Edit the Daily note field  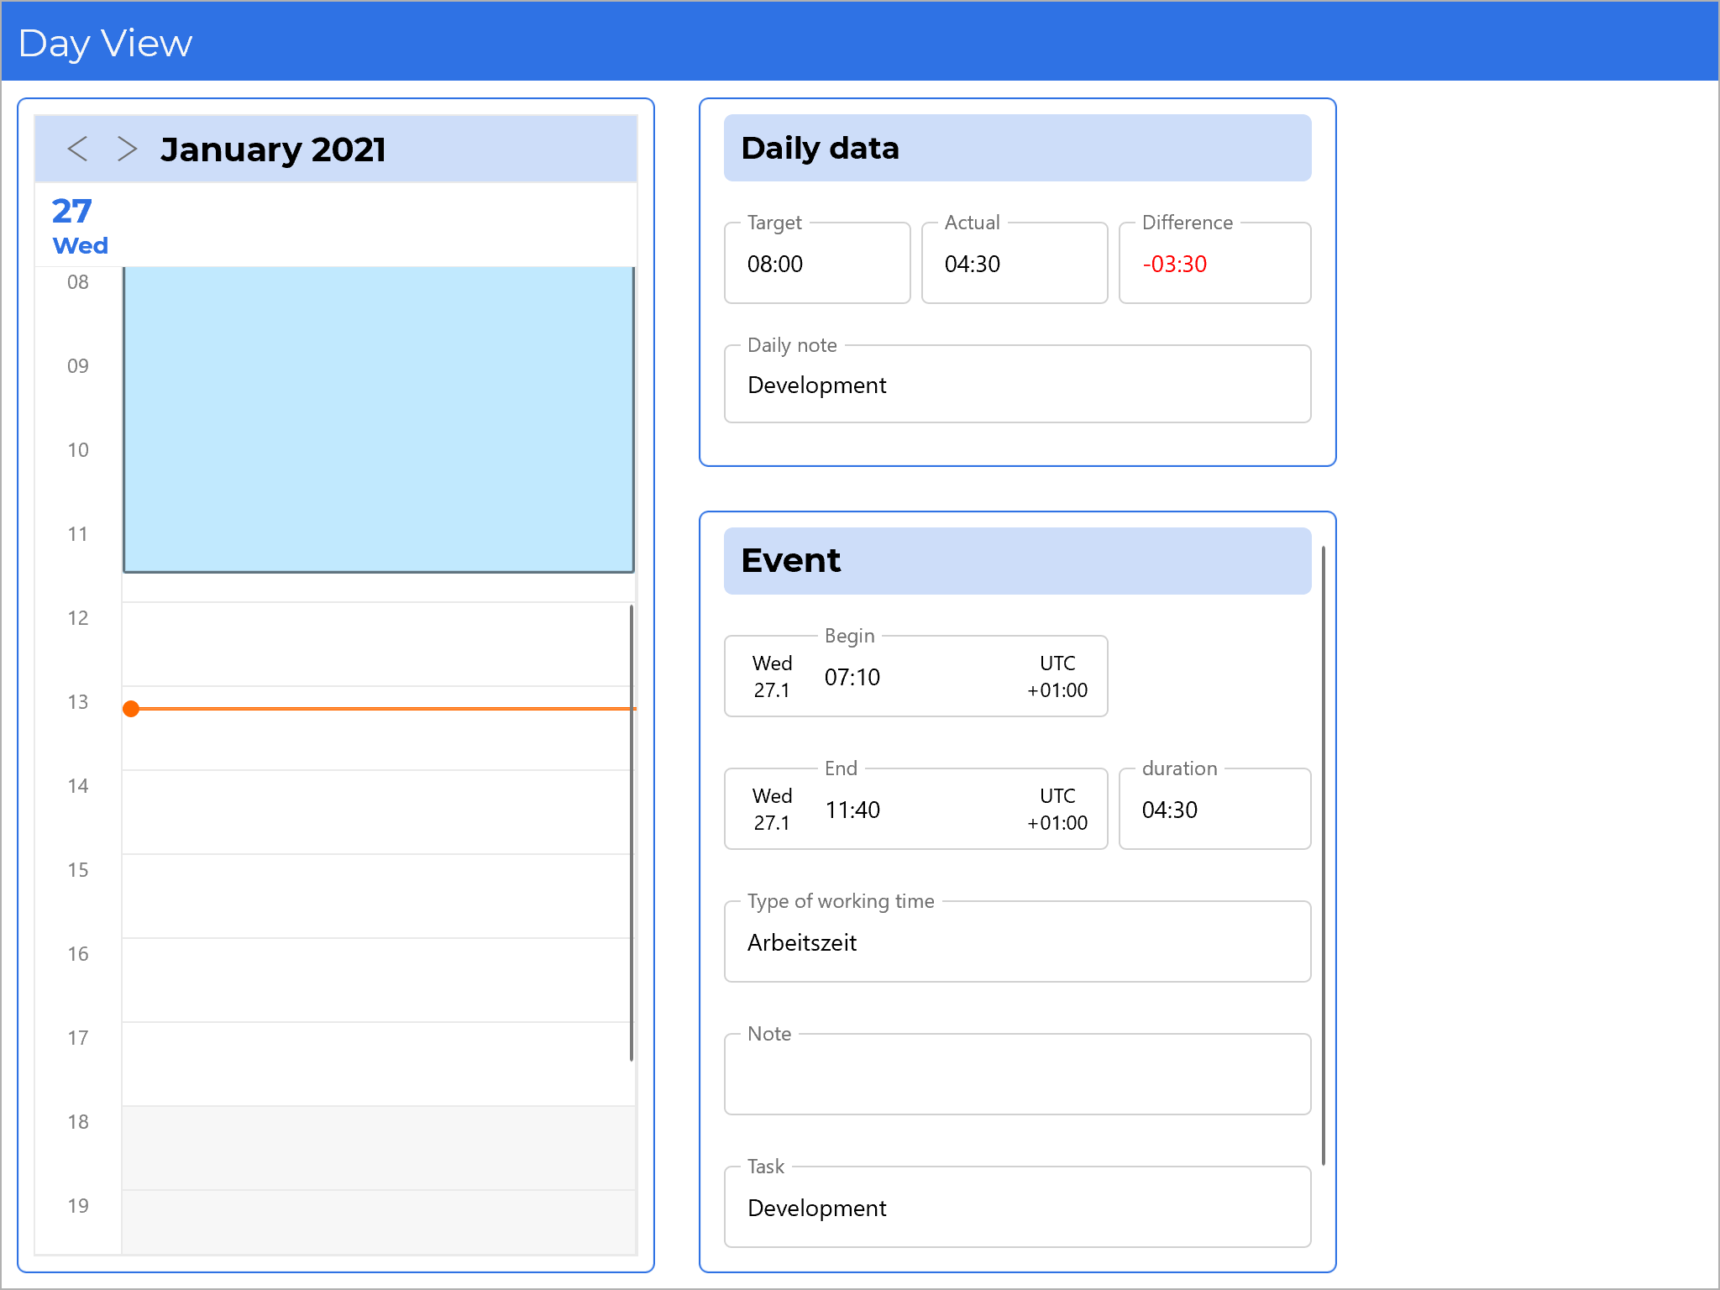(1016, 385)
